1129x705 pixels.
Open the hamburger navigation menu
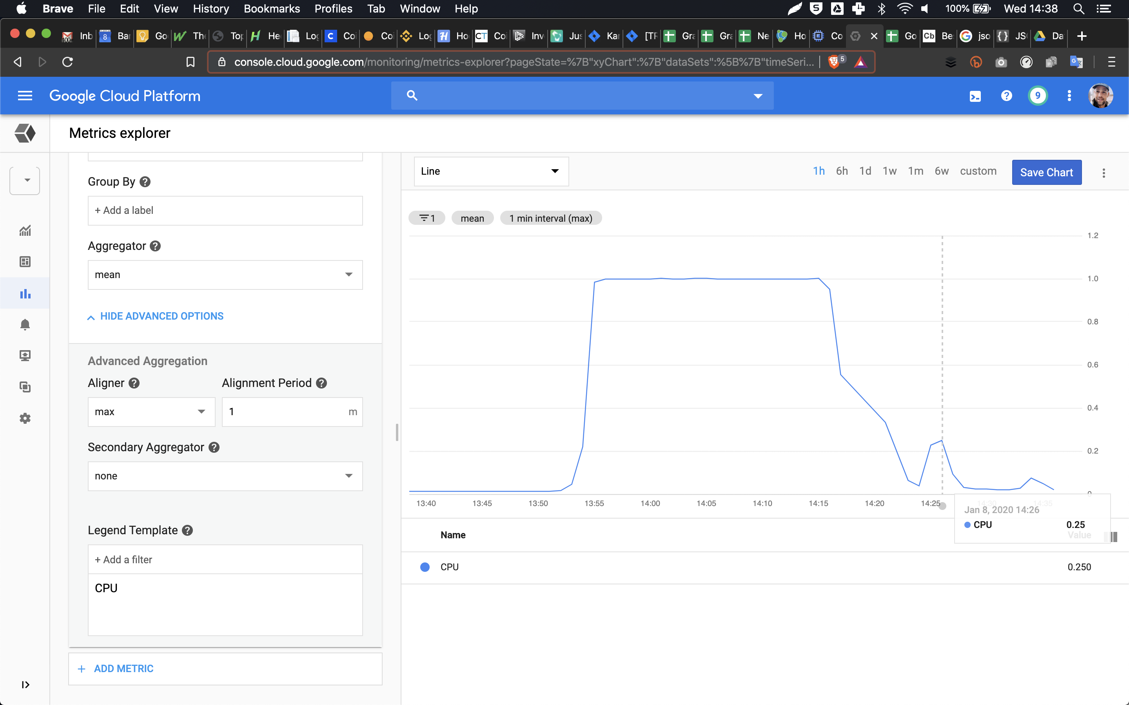click(25, 96)
